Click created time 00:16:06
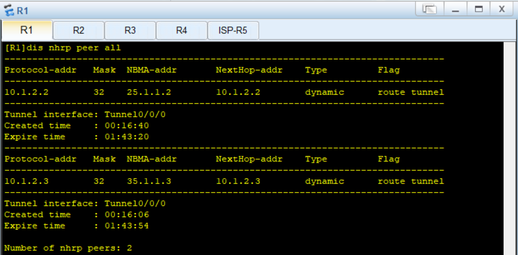The height and width of the screenshot is (255, 518). click(127, 215)
